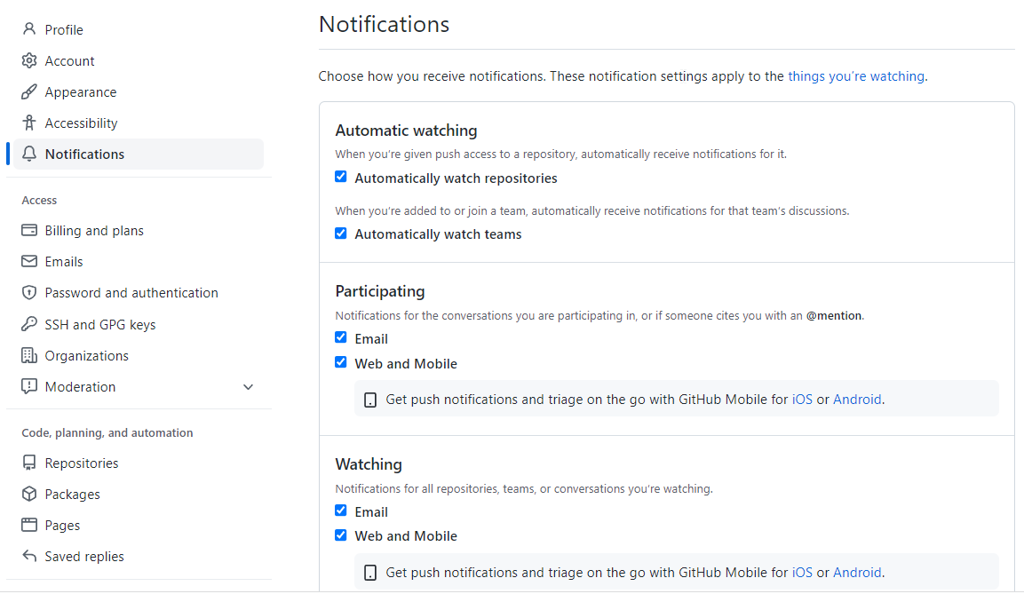
Task: Disable Automatically watch teams
Action: pos(341,234)
